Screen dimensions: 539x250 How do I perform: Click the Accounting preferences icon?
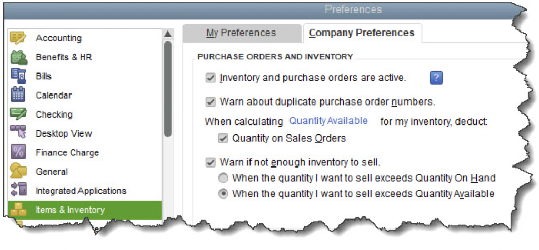(x=18, y=38)
